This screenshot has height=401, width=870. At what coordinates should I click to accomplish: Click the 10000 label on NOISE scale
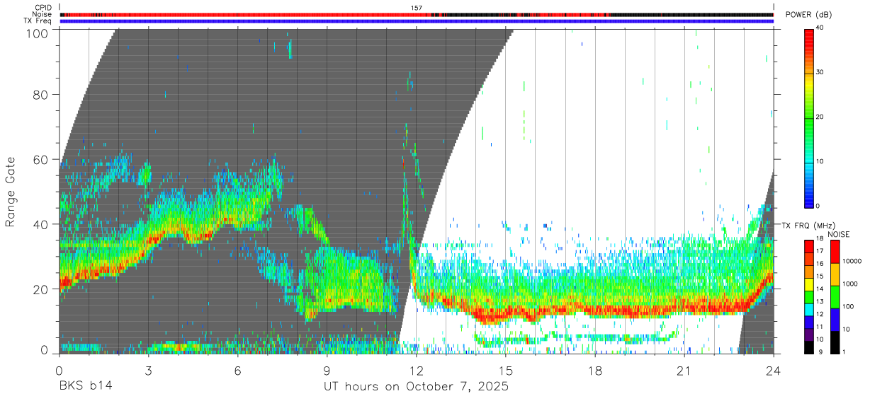pos(851,261)
